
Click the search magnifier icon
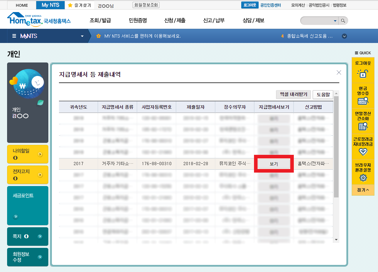[343, 21]
